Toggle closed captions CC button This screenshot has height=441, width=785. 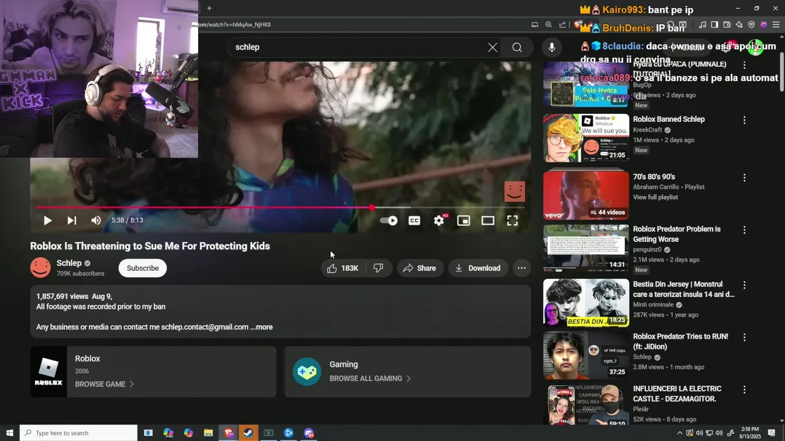tap(415, 221)
